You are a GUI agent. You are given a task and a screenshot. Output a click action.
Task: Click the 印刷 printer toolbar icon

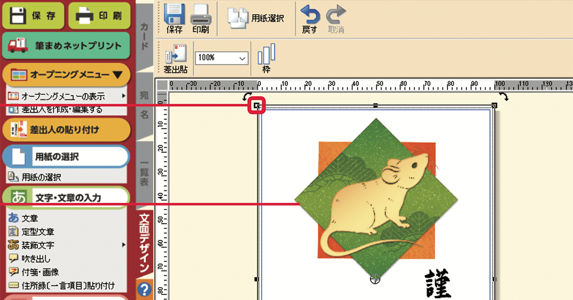pyautogui.click(x=201, y=18)
